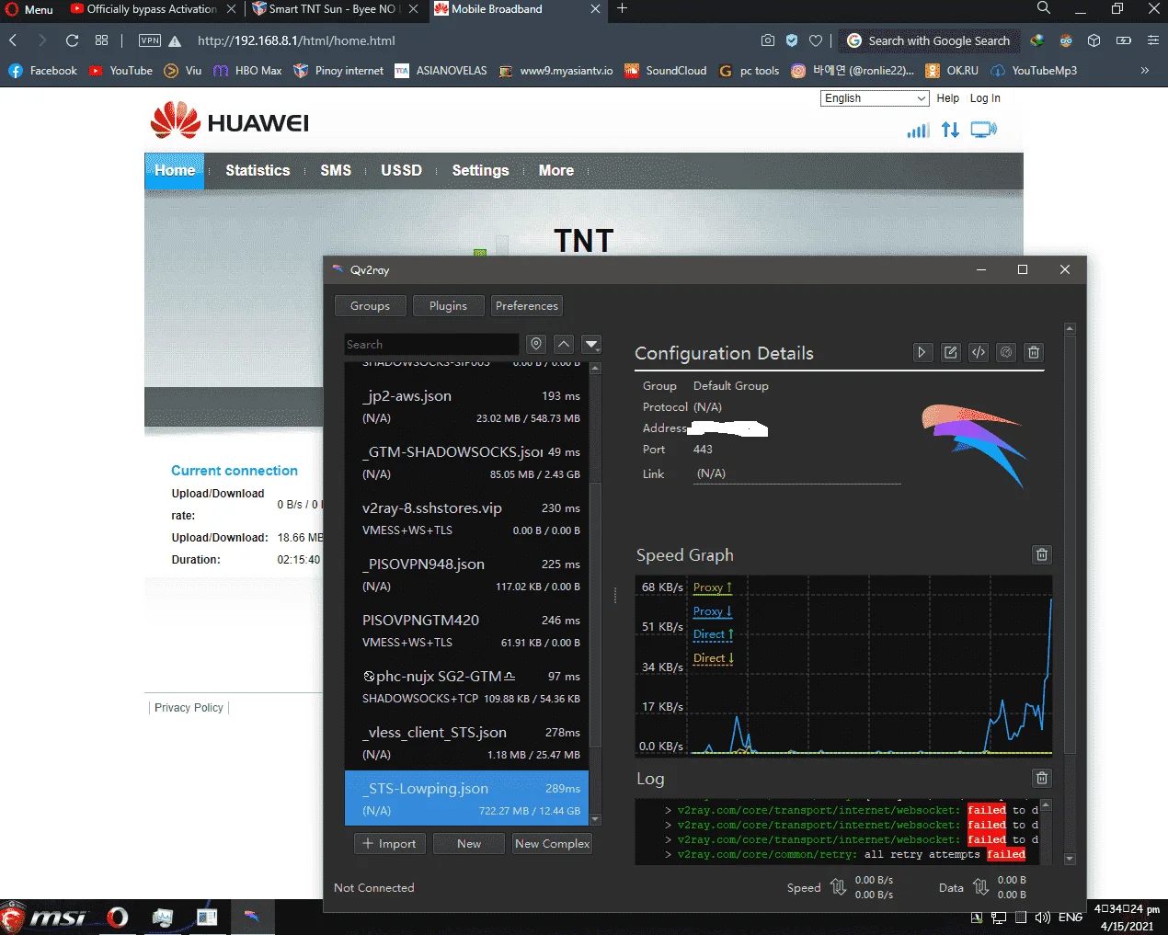This screenshot has height=935, width=1168.
Task: Click the Groups button in Qv2ray
Action: [x=370, y=306]
